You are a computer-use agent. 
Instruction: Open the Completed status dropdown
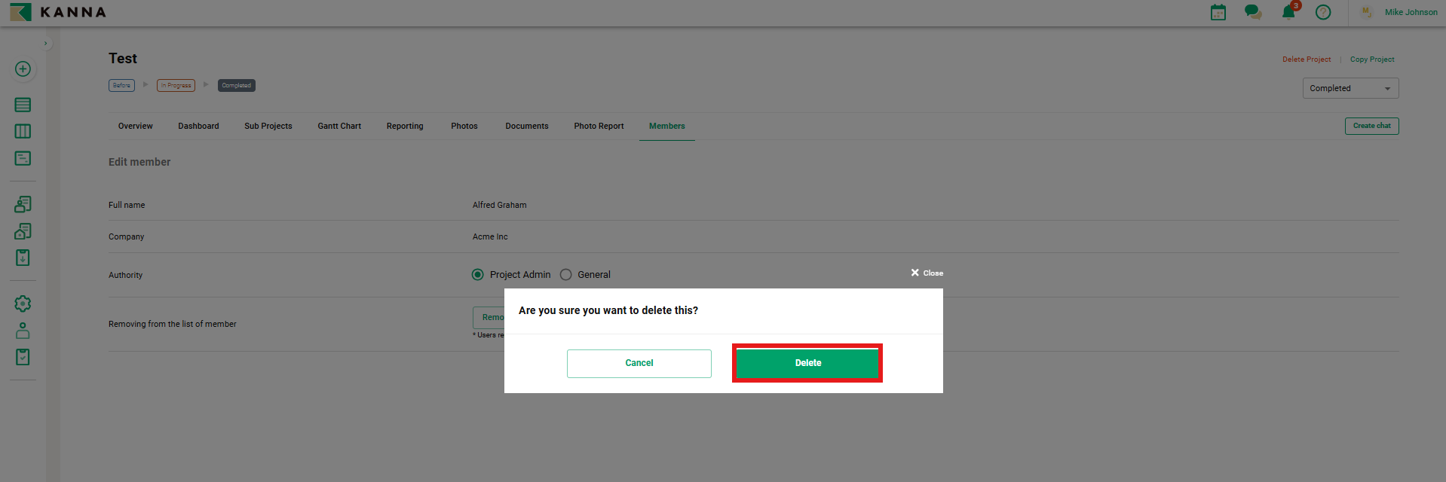(1349, 89)
